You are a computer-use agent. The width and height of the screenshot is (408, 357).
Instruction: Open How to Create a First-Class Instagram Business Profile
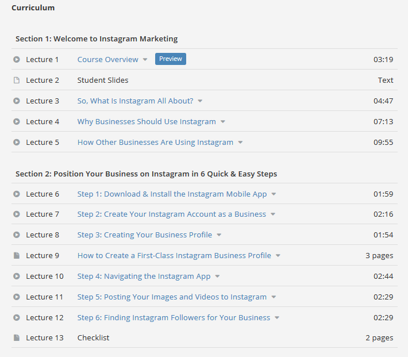(174, 255)
